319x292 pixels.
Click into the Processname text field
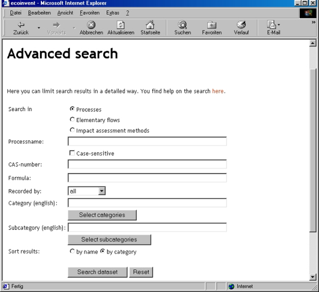[x=147, y=141]
